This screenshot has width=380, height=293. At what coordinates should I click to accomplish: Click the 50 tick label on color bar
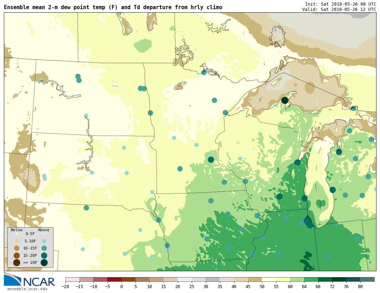(x=262, y=286)
